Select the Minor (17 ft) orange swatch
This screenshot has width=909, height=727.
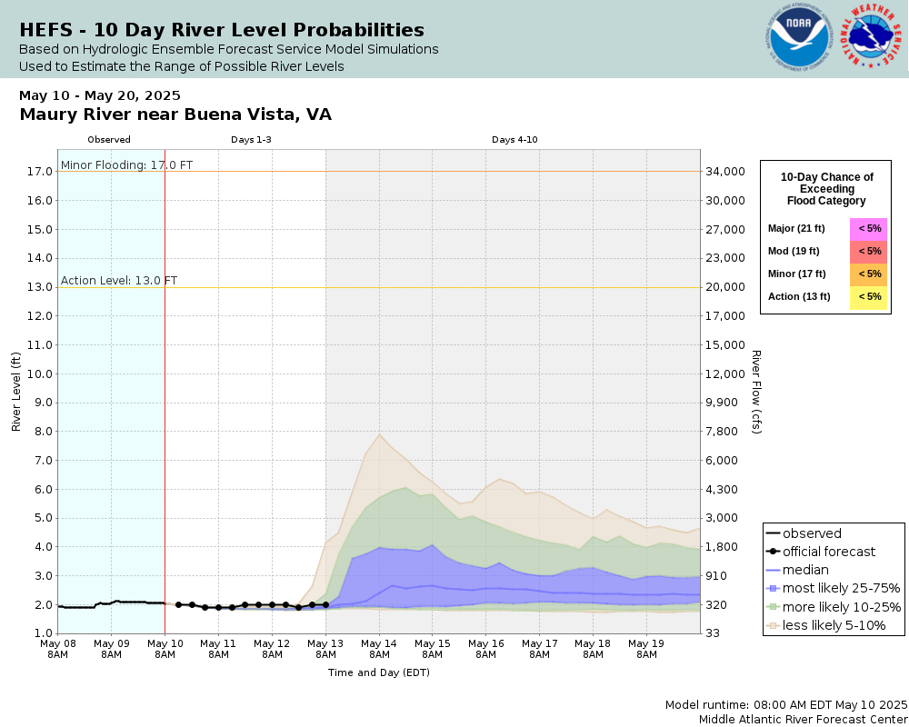pos(868,274)
